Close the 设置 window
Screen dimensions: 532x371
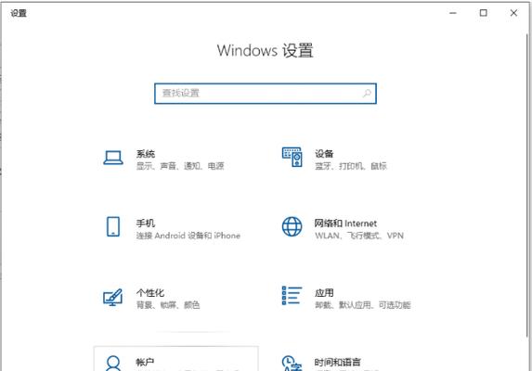point(513,13)
